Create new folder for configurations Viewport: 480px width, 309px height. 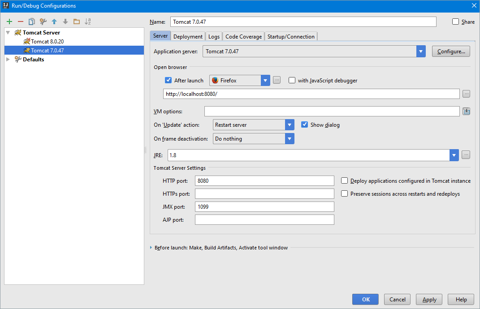pyautogui.click(x=77, y=21)
